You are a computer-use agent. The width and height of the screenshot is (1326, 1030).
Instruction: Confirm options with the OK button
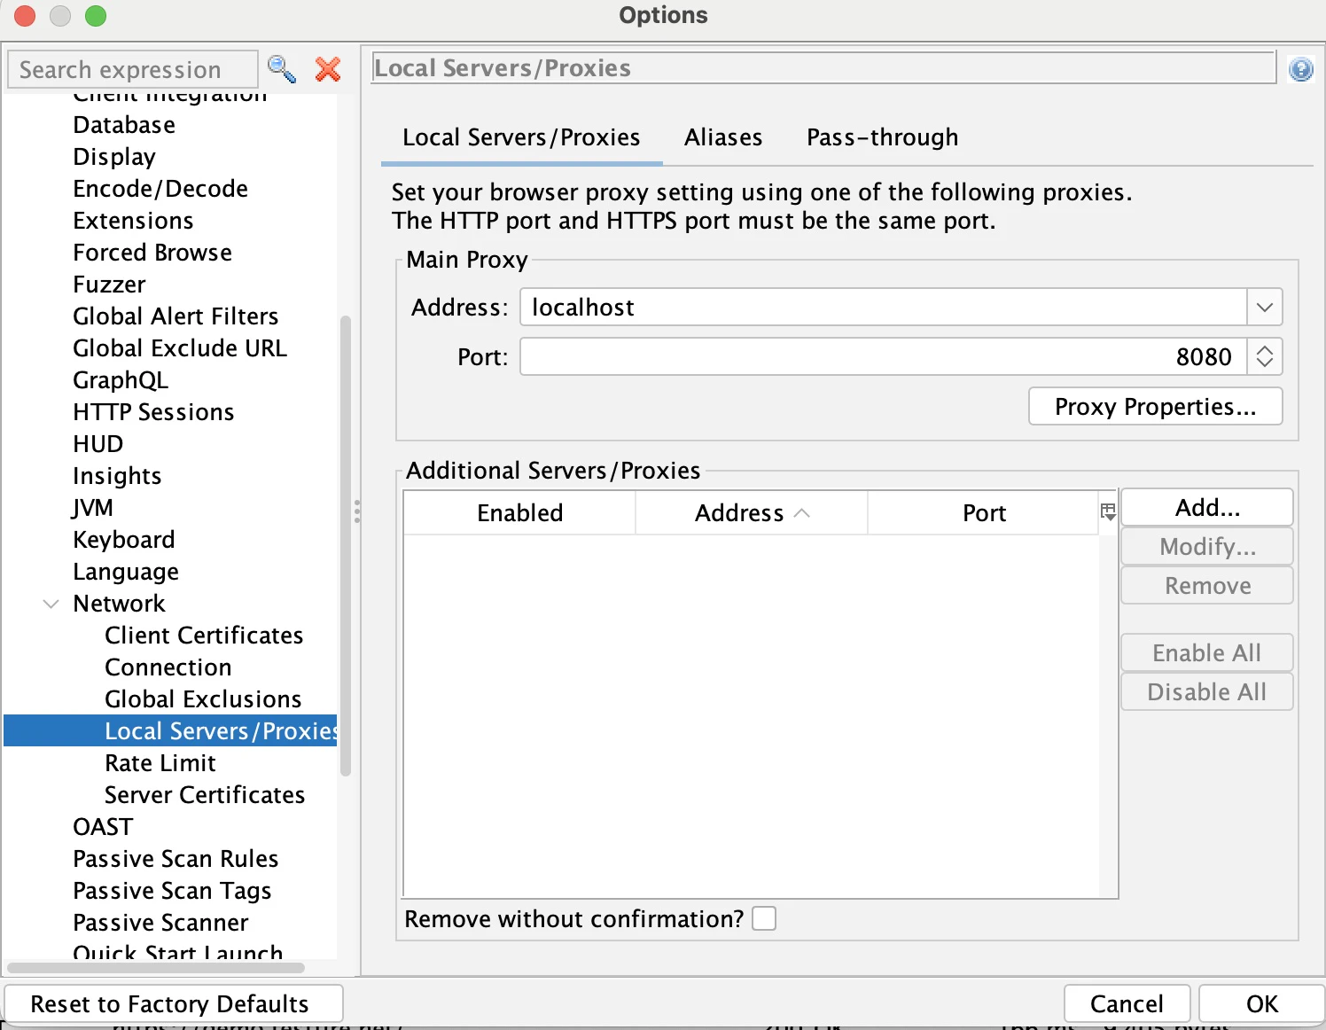1261,1004
